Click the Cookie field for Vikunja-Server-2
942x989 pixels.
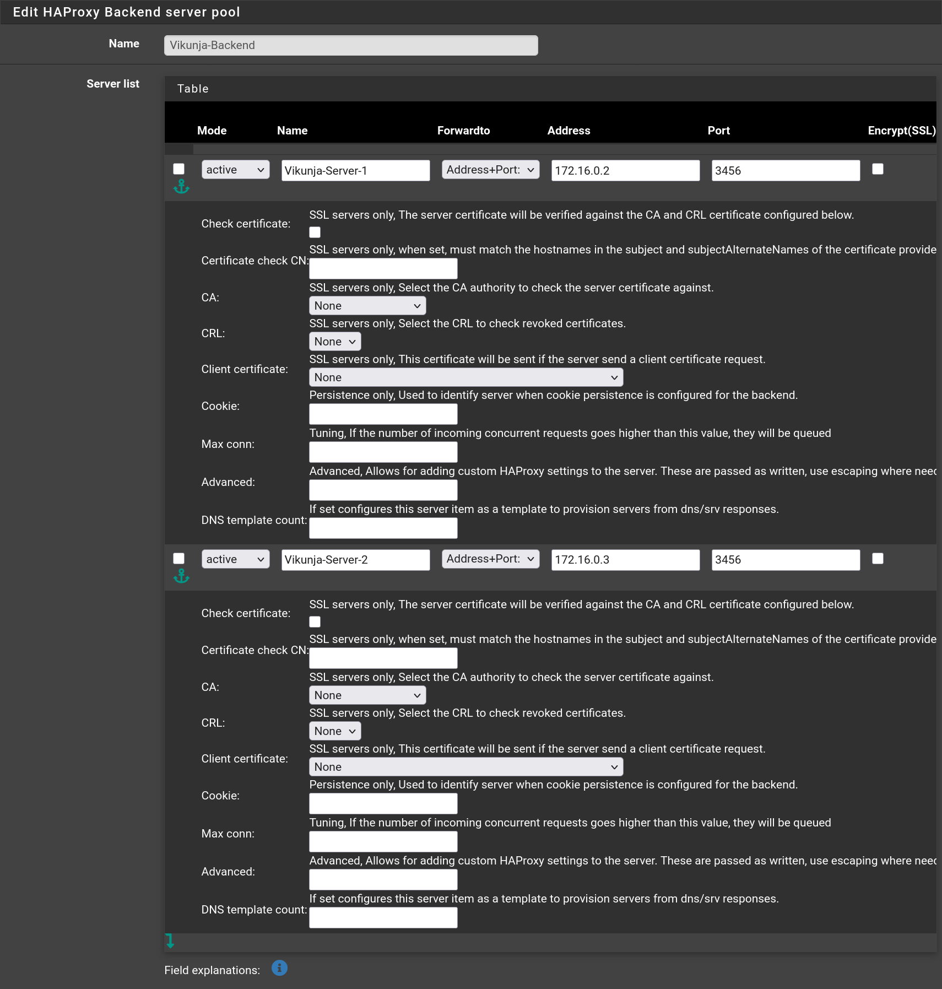click(x=383, y=804)
